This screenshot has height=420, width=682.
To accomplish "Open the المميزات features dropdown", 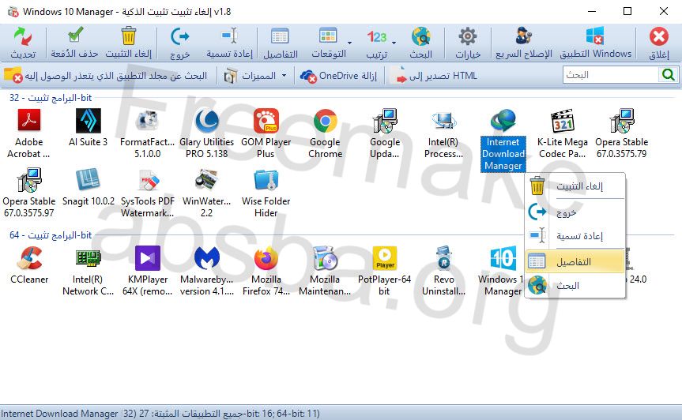I will 255,76.
